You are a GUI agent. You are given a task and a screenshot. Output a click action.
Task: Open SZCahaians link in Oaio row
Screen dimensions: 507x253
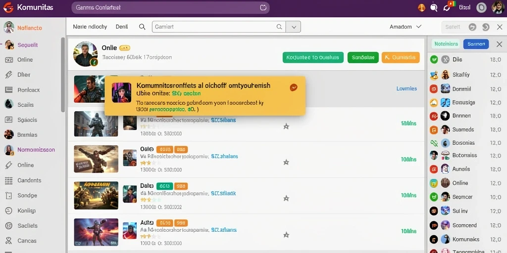[224, 156]
